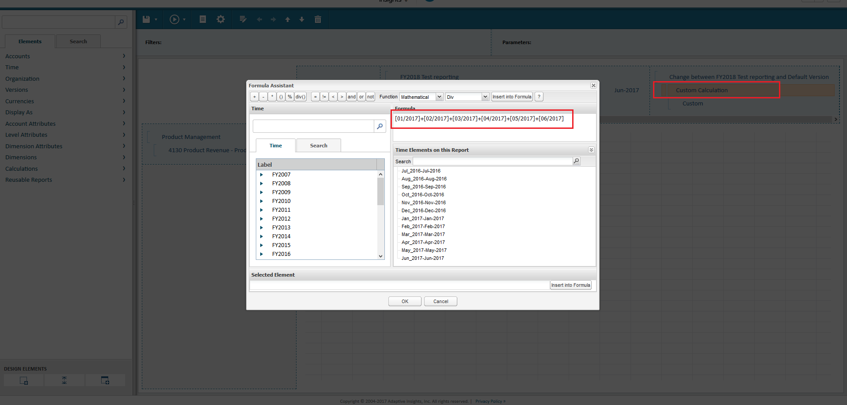Click the trash delete icon
Viewport: 847px width, 405px height.
318,19
